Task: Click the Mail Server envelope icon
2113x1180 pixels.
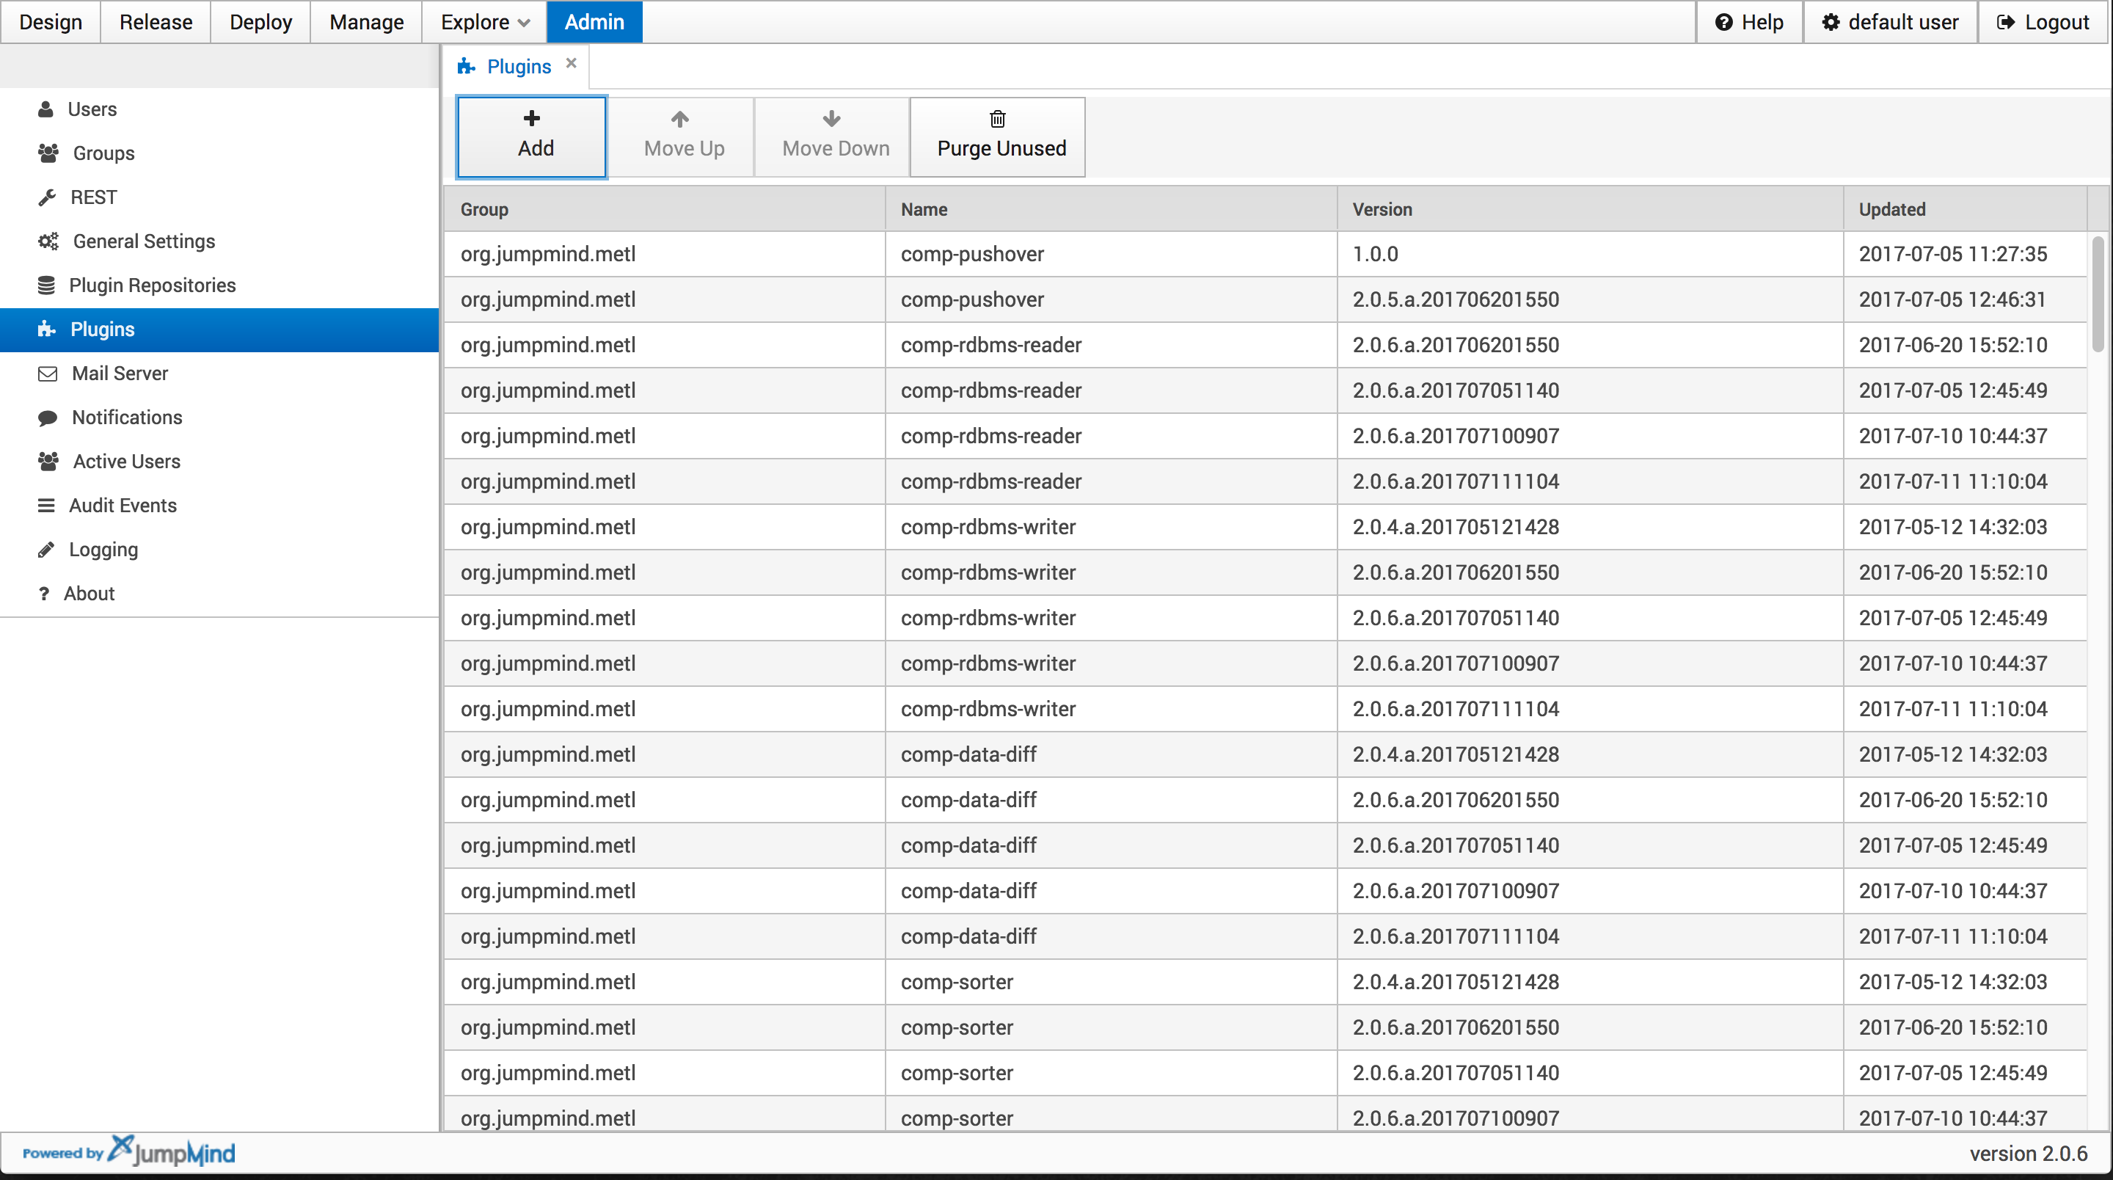Action: coord(48,374)
